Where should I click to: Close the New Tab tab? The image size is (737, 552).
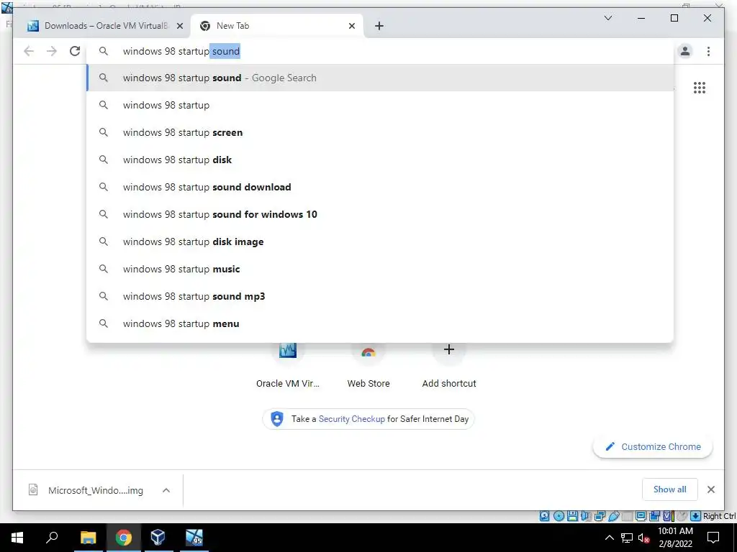click(x=351, y=26)
